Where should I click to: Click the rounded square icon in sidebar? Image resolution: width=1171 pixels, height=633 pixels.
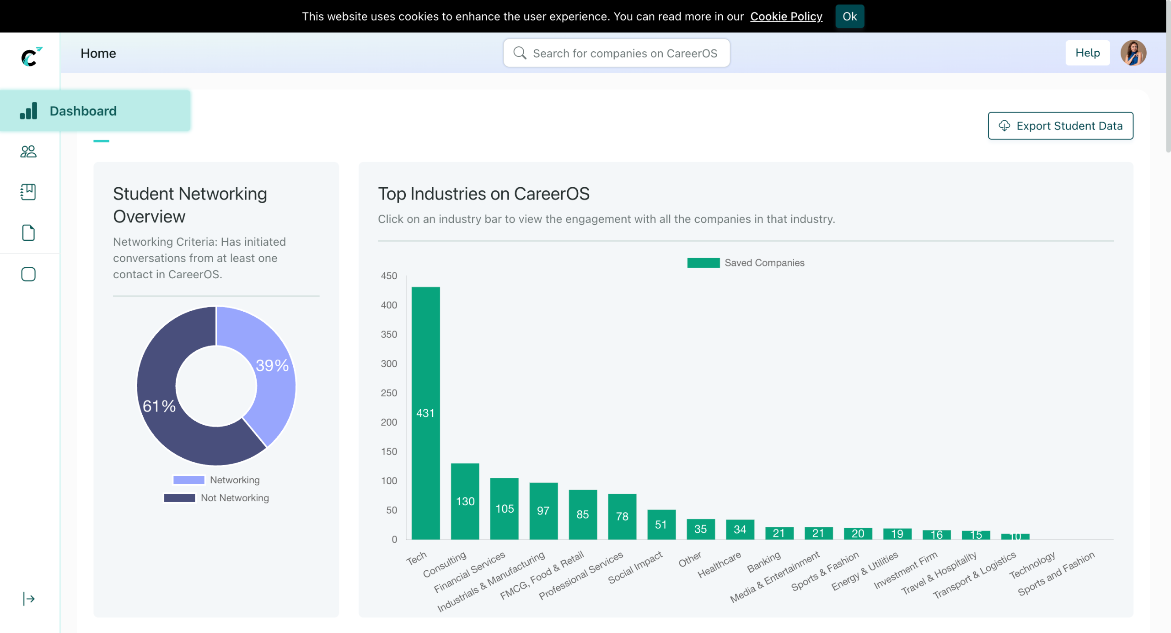pos(28,274)
